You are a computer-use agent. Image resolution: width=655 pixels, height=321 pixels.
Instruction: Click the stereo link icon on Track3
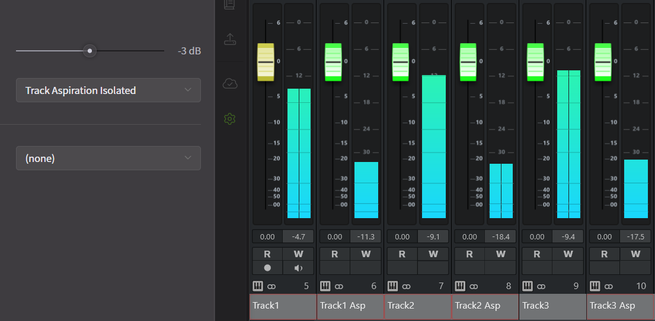point(541,287)
